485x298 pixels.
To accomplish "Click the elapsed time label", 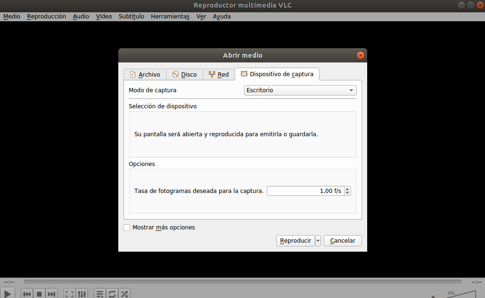I will tap(9, 282).
